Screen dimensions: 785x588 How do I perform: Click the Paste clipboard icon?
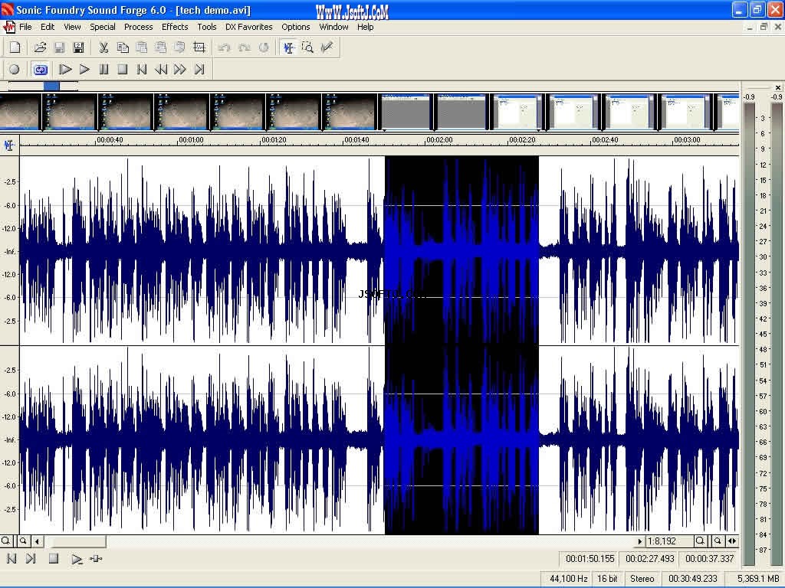(x=142, y=47)
